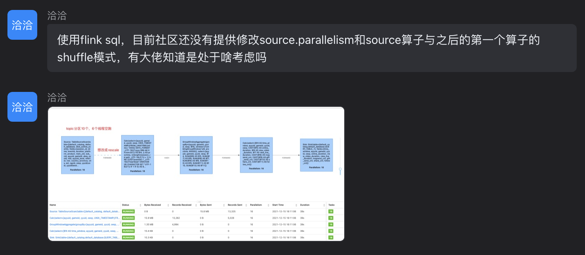Sort by the Duration column arrows

(x=324, y=205)
